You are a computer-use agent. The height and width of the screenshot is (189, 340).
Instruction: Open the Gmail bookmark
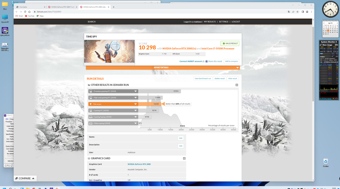[19, 16]
